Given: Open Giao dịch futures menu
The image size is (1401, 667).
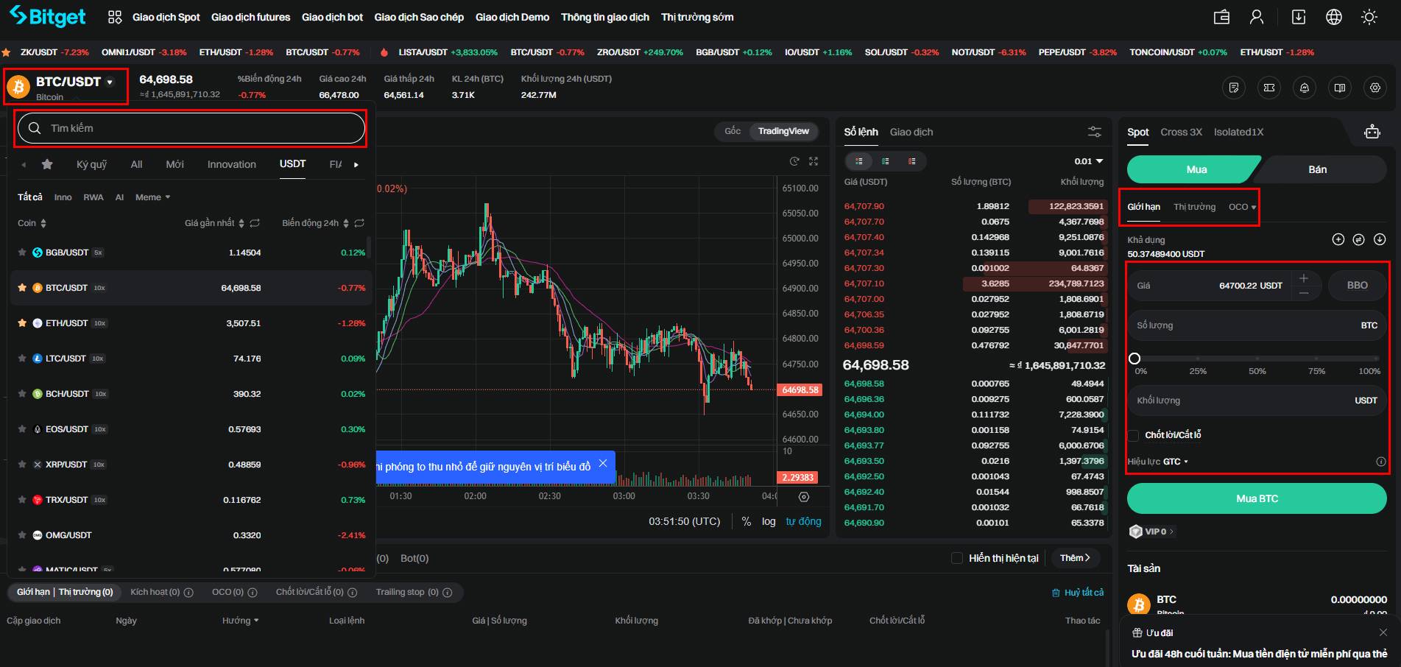Looking at the screenshot, I should 250,17.
